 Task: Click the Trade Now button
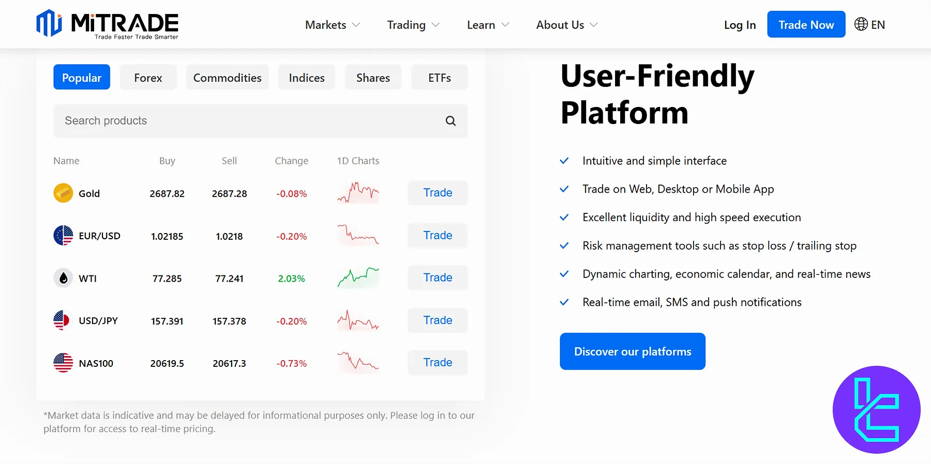[806, 24]
